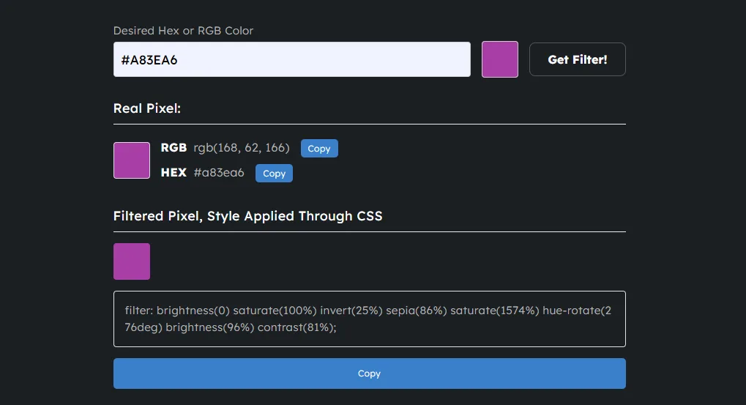Click the #a83ea6 hex value text
Viewport: 746px width, 405px height.
coord(219,173)
